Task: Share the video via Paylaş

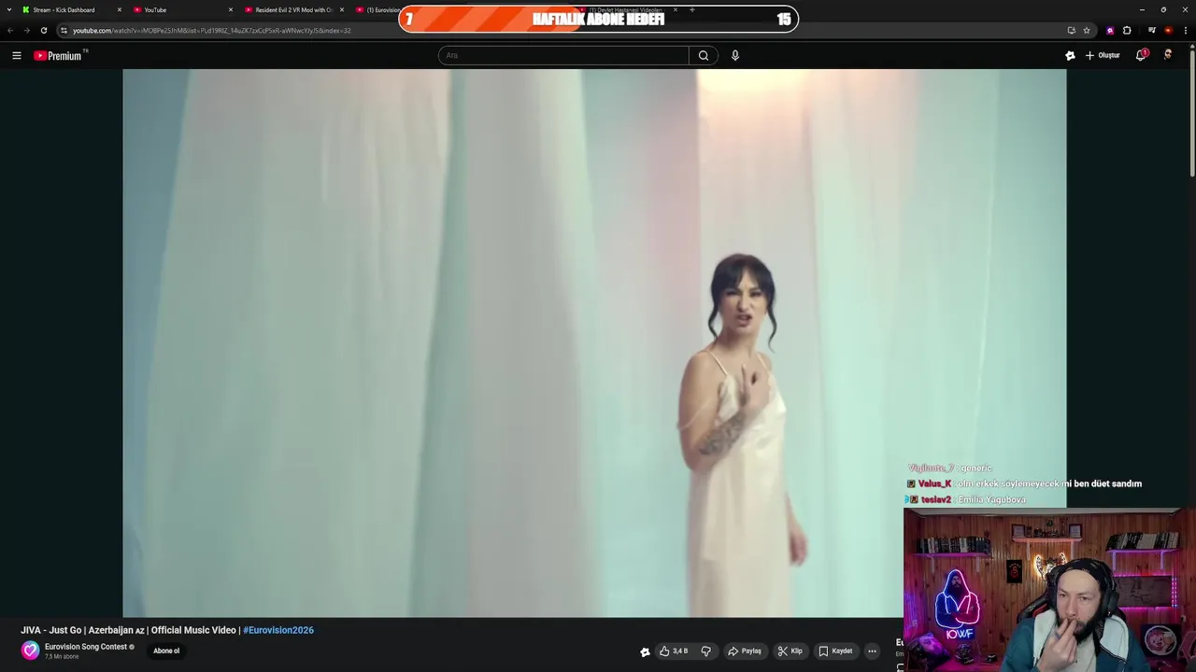Action: 745,651
